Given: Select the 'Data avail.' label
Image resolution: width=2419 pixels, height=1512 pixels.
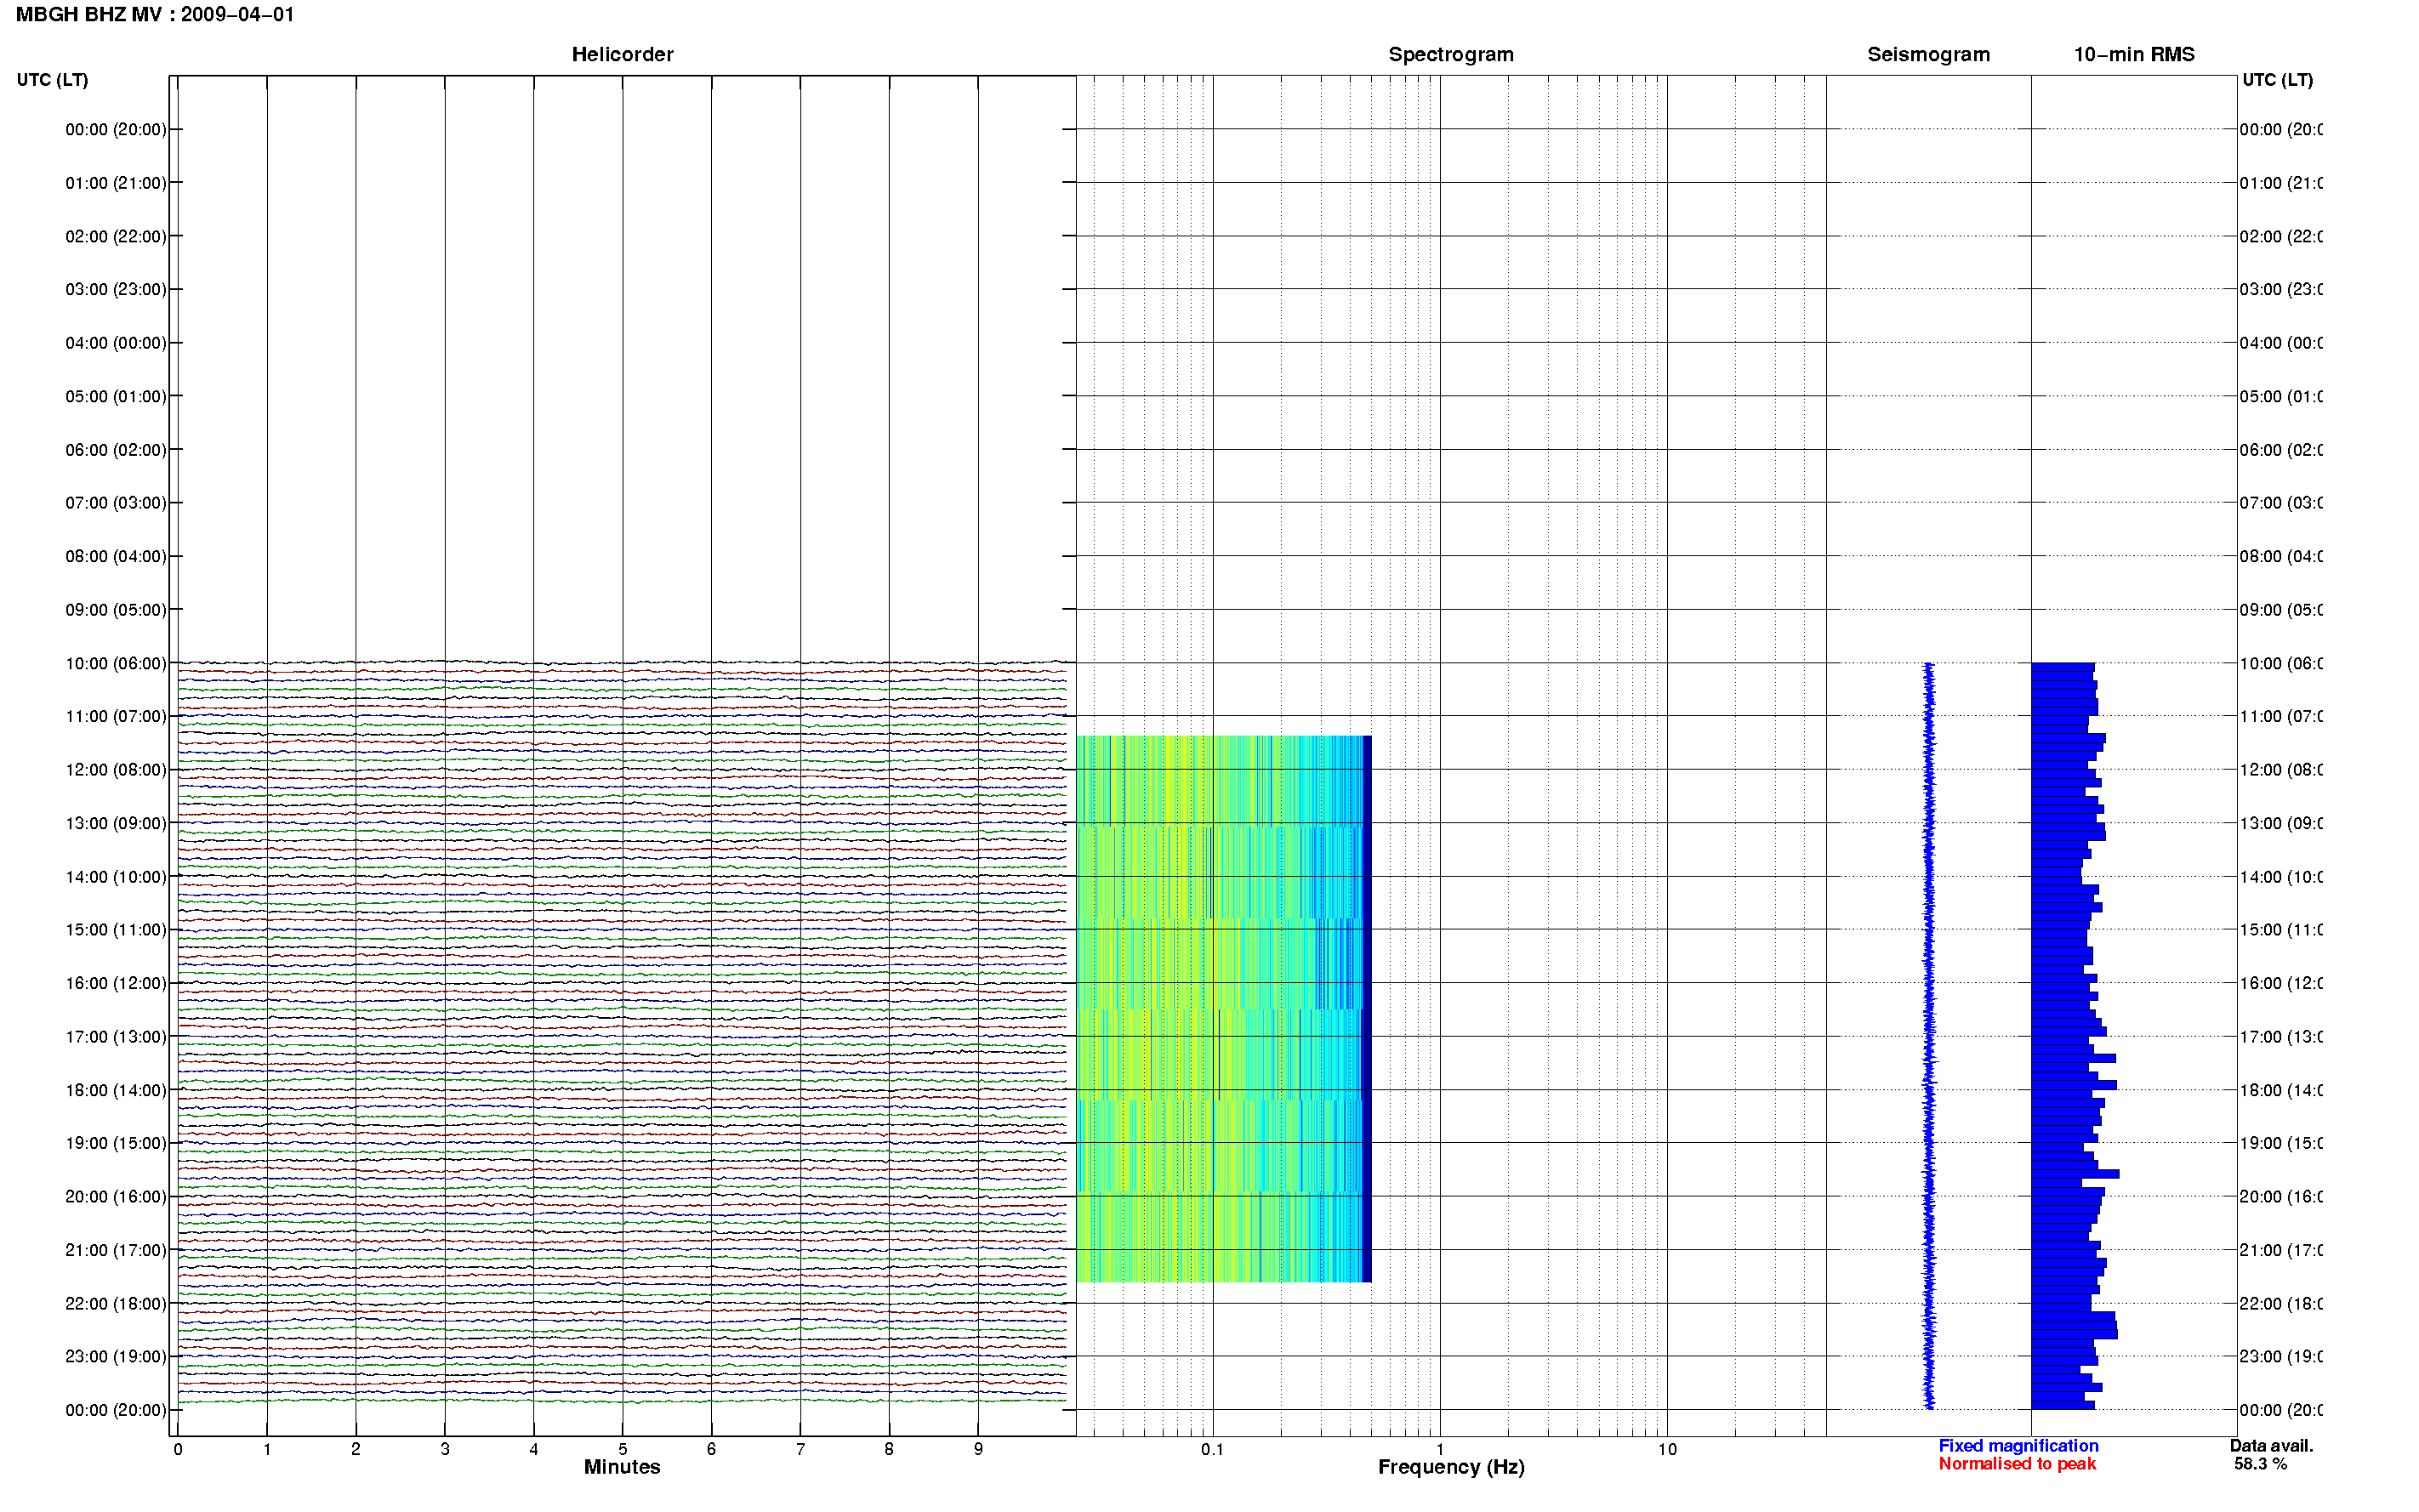Looking at the screenshot, I should (x=2271, y=1446).
